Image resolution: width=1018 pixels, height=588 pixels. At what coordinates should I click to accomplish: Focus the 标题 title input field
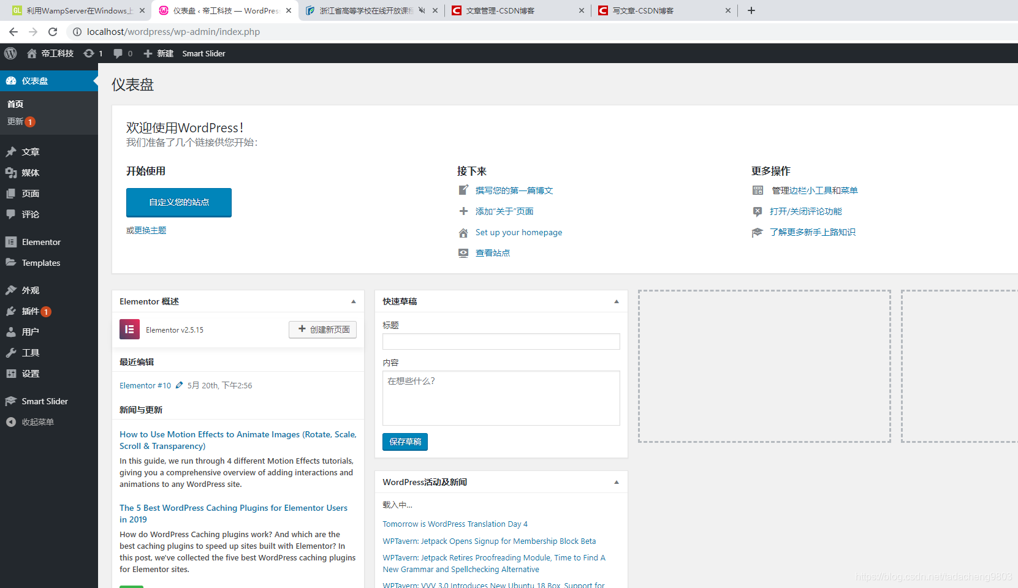point(501,342)
